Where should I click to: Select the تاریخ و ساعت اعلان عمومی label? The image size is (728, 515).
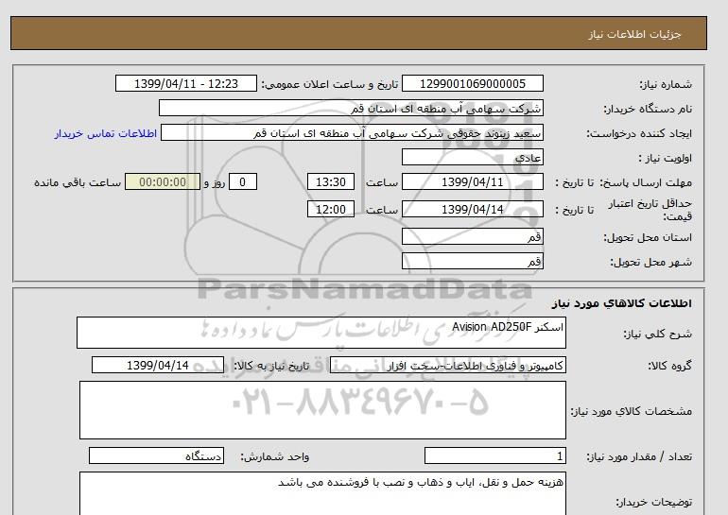coord(330,84)
